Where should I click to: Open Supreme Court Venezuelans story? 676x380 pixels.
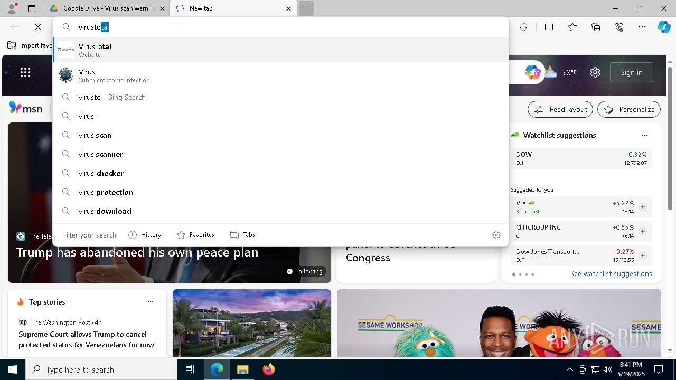pos(87,339)
